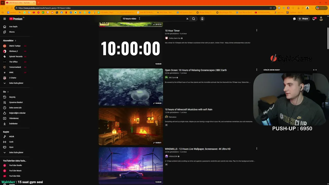Bookmark this page with star icon
Viewport: 329px width, 185px height.
(x=275, y=8)
